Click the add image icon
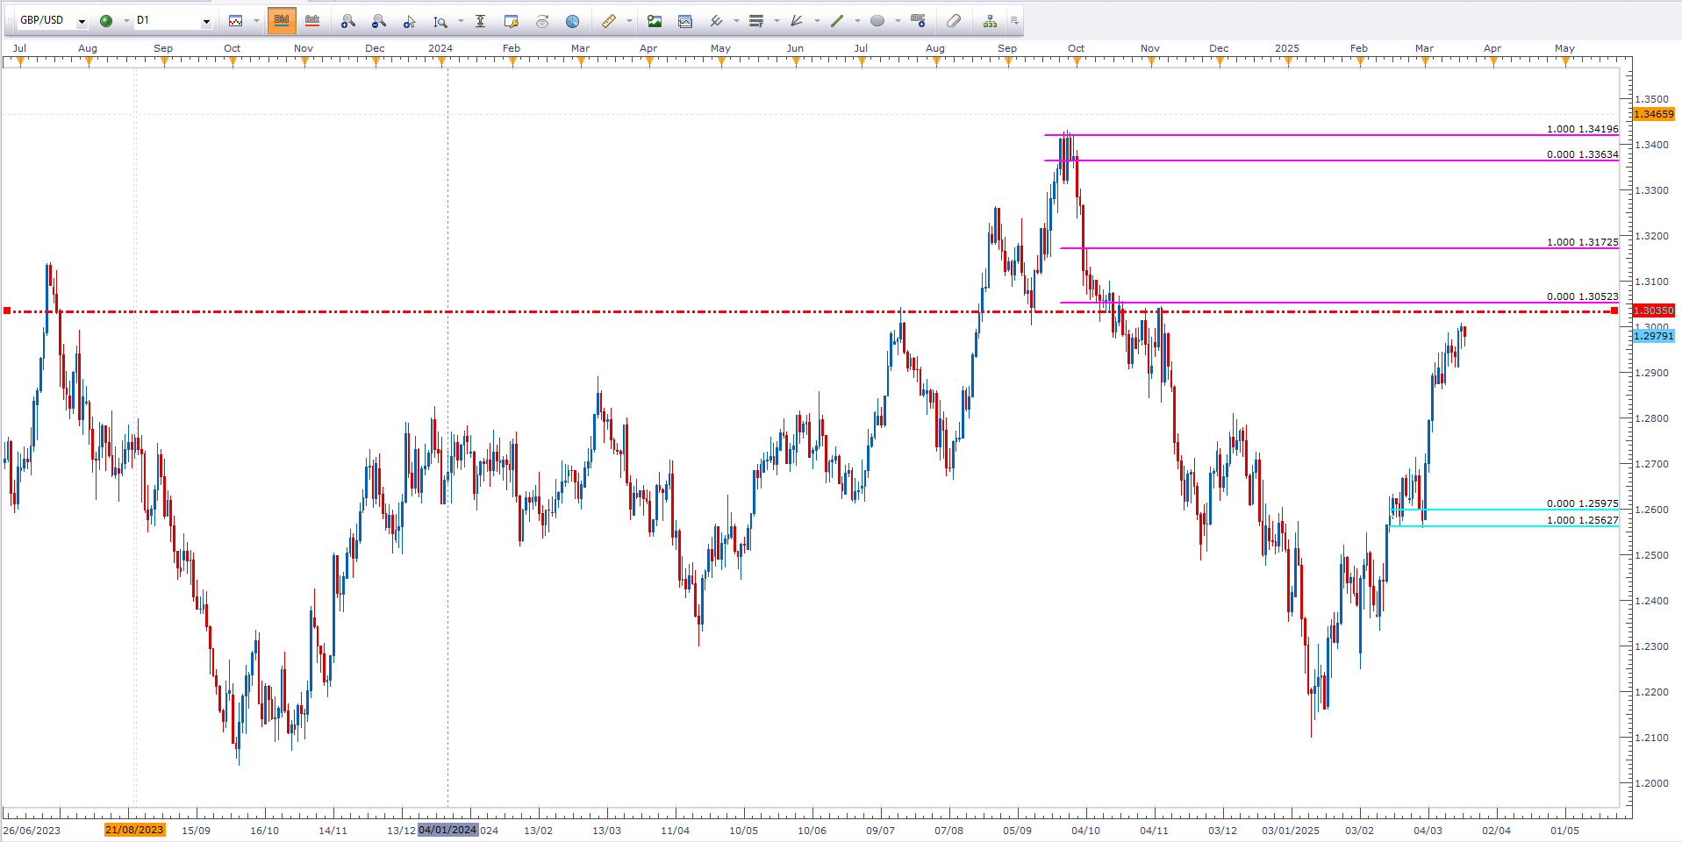Viewport: 1682px width, 842px height. (x=654, y=21)
